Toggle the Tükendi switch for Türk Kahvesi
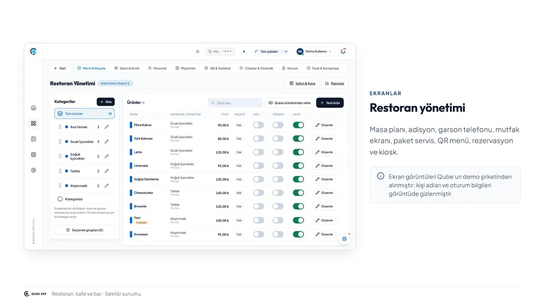This screenshot has width=545, height=306. (x=278, y=139)
